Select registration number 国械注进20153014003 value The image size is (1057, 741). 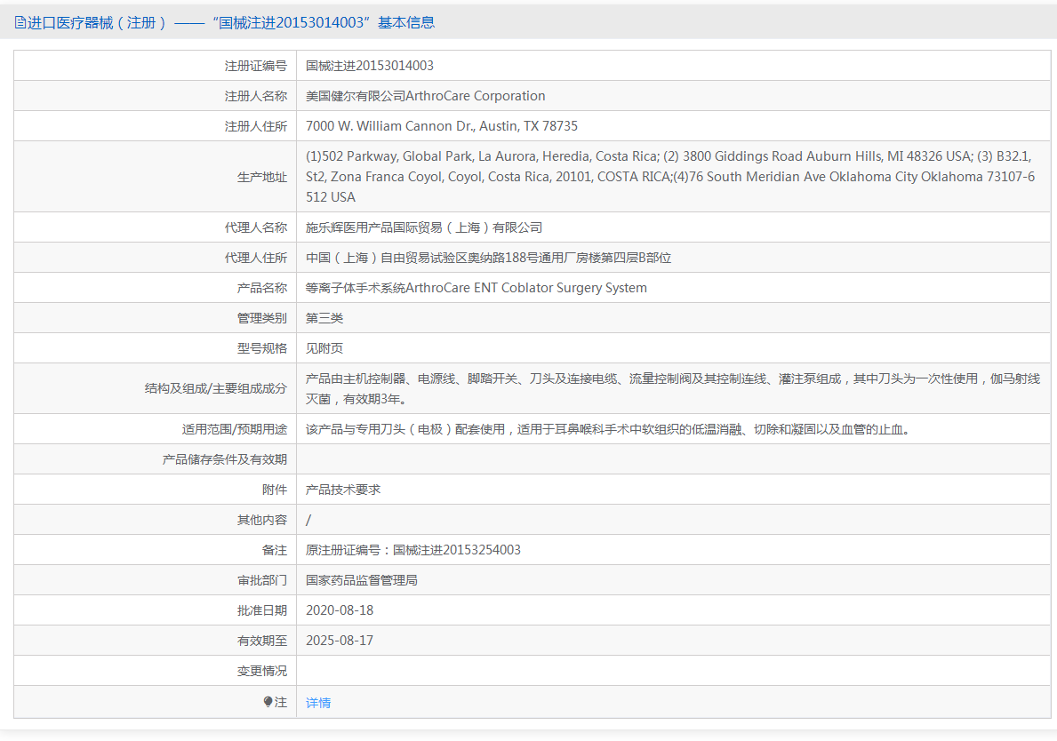[x=370, y=66]
